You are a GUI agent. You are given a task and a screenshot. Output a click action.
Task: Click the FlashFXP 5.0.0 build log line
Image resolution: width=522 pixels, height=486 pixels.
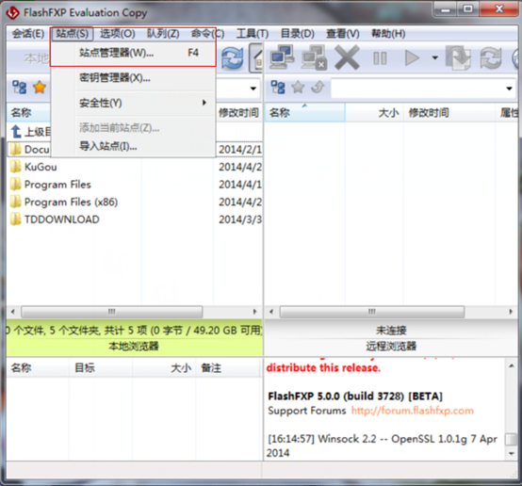point(355,397)
